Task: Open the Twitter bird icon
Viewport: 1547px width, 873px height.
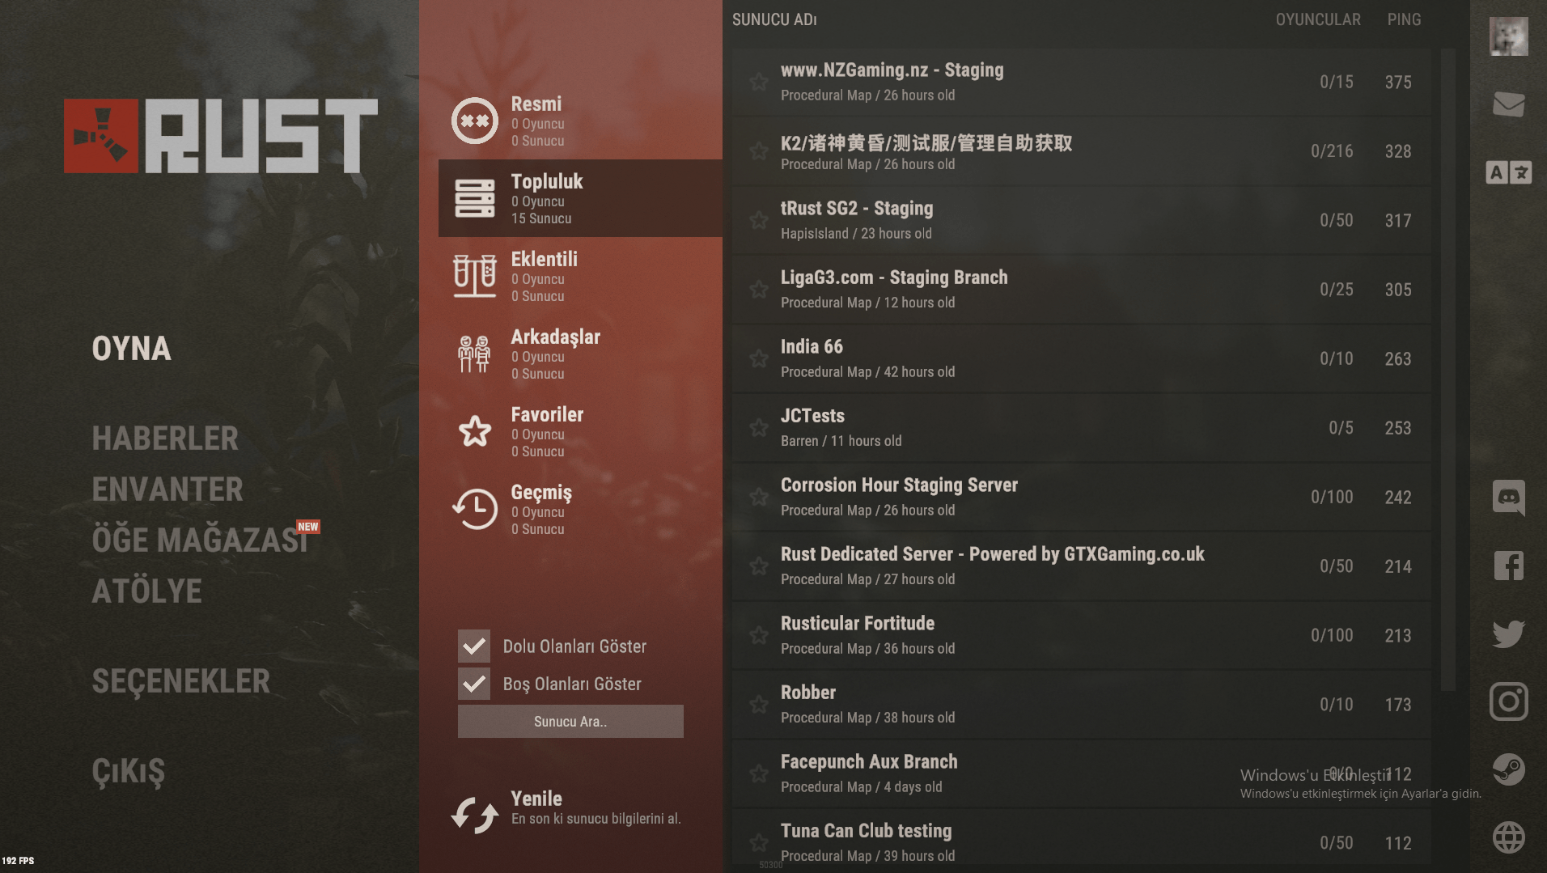Action: [1509, 634]
